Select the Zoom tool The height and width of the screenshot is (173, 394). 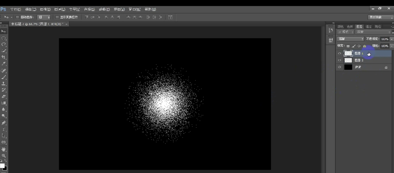pyautogui.click(x=4, y=156)
